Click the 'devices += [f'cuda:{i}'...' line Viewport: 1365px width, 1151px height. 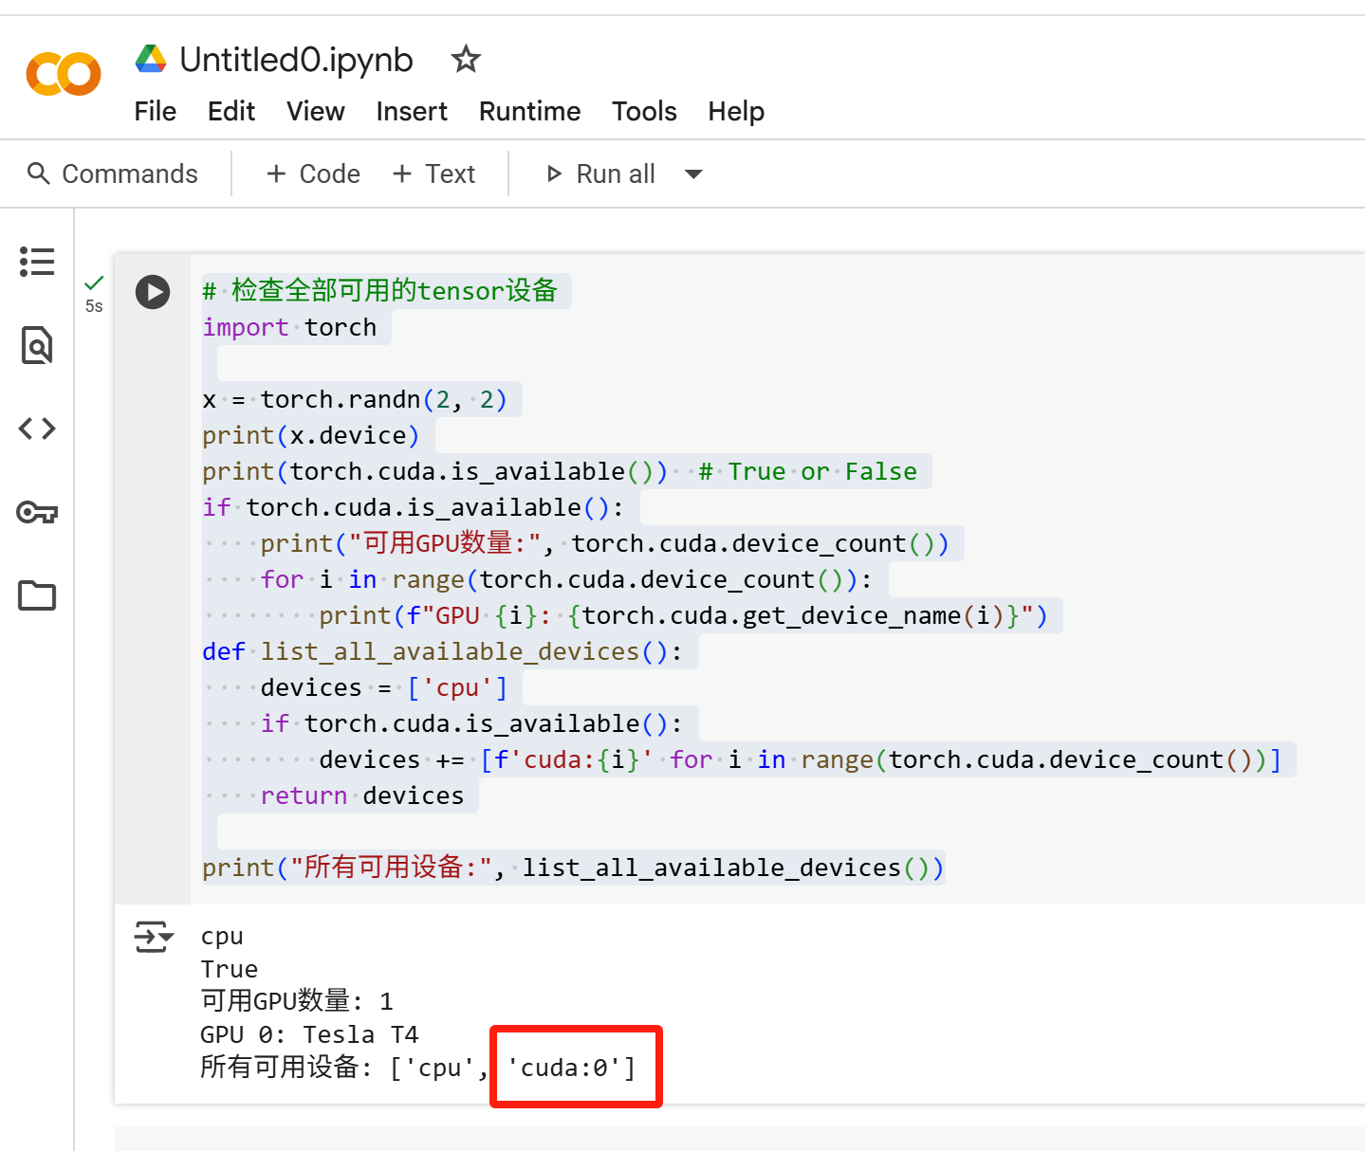point(801,759)
